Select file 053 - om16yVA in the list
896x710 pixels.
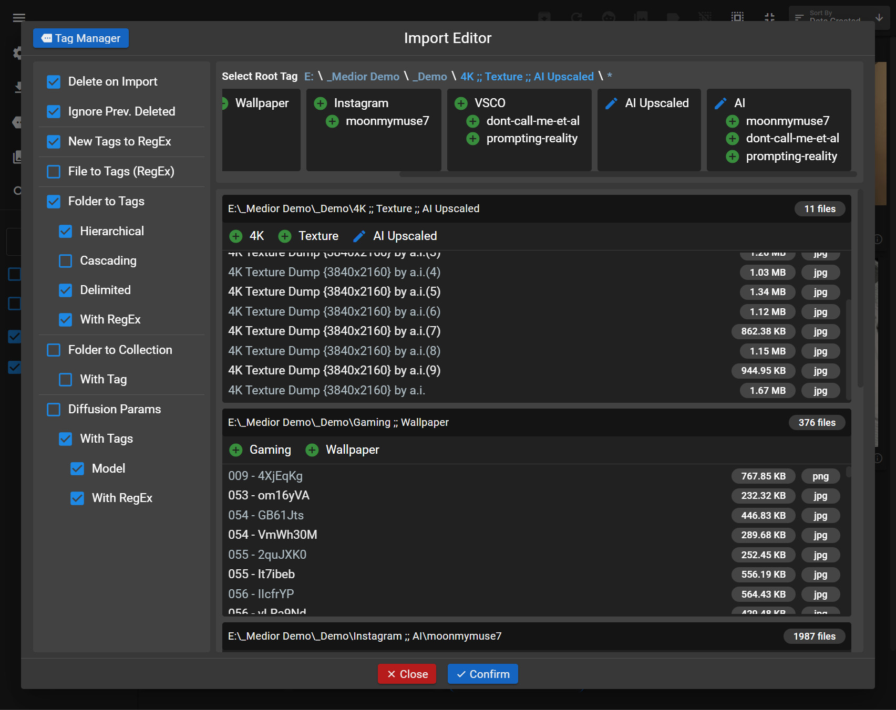[269, 496]
